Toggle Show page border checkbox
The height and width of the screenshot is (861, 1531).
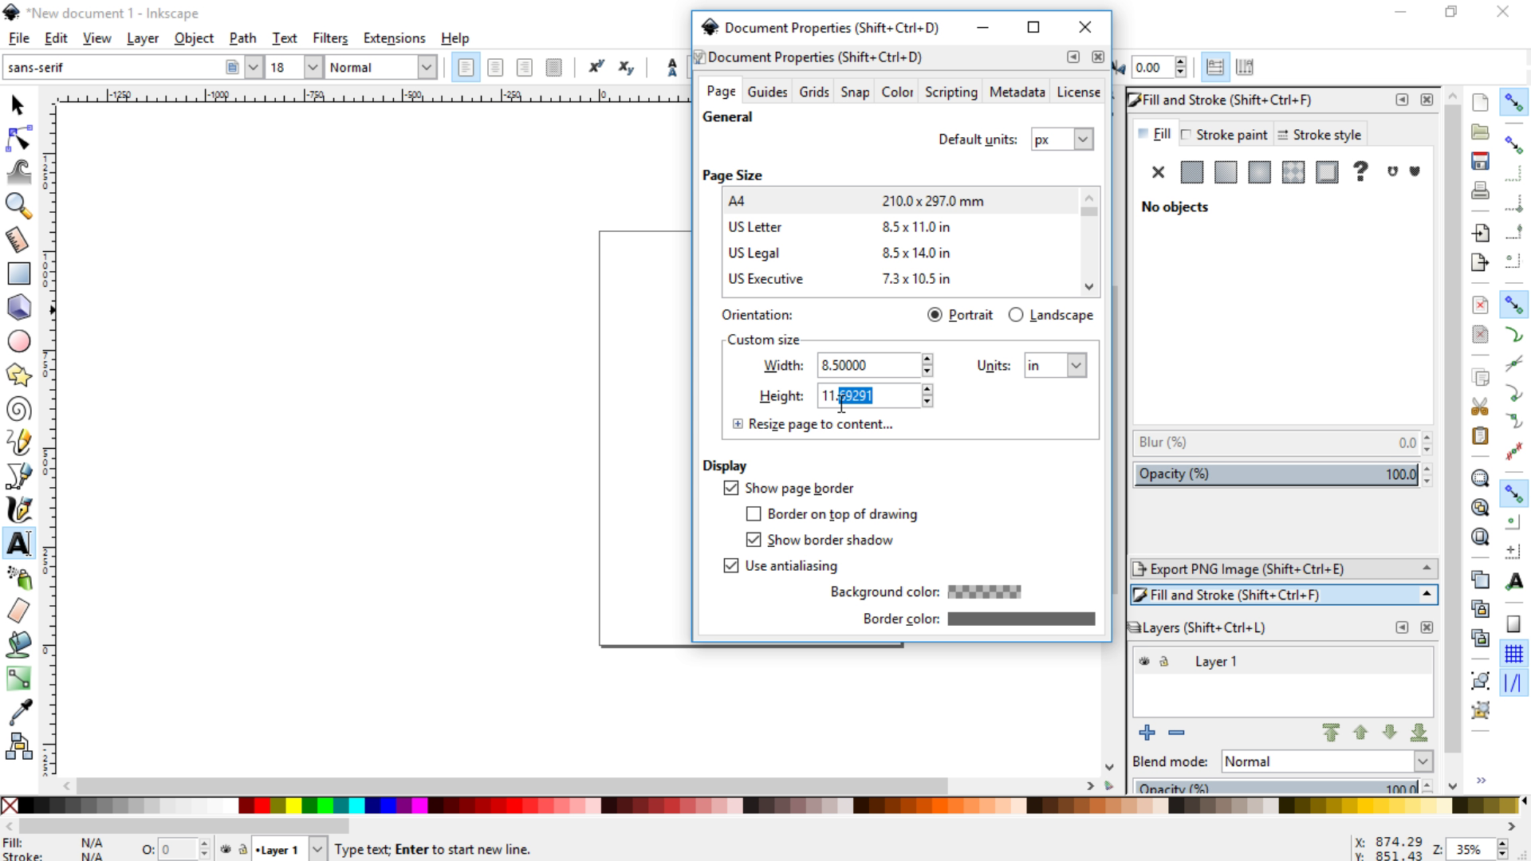click(x=731, y=488)
